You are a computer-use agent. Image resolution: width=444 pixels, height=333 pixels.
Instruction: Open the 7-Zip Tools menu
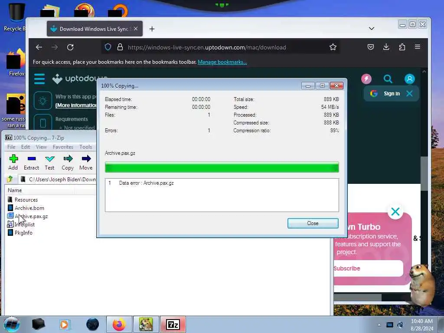[x=85, y=147]
